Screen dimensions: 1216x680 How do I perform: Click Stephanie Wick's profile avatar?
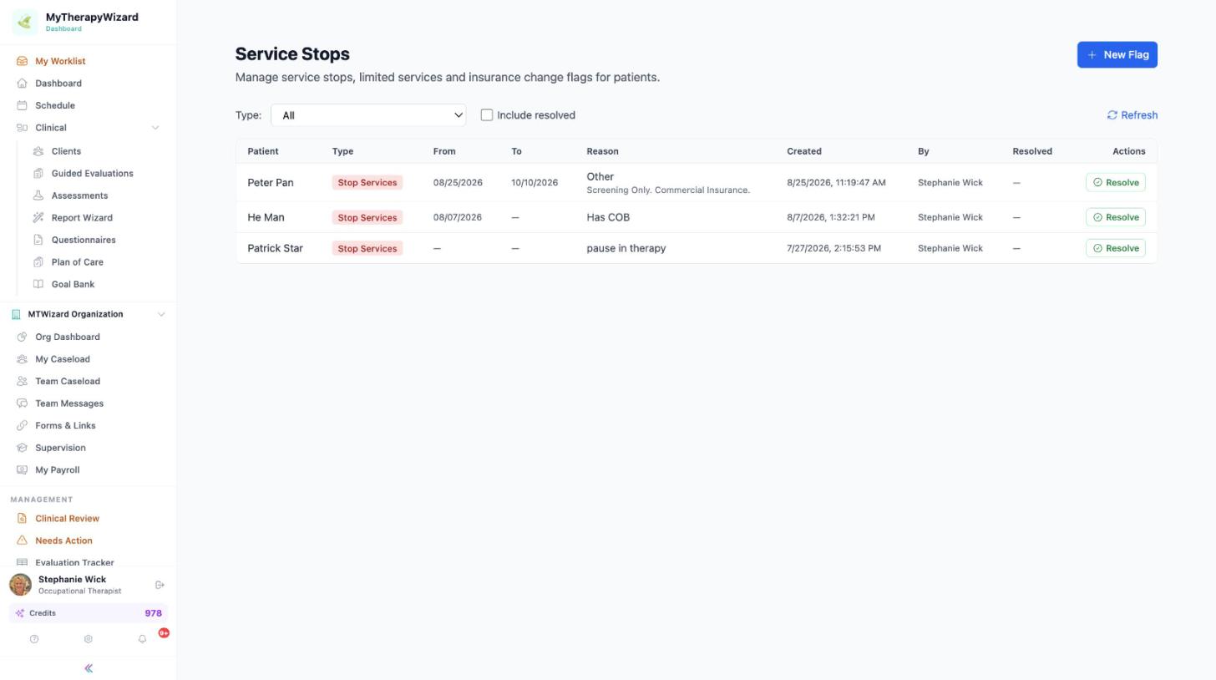[x=21, y=585]
